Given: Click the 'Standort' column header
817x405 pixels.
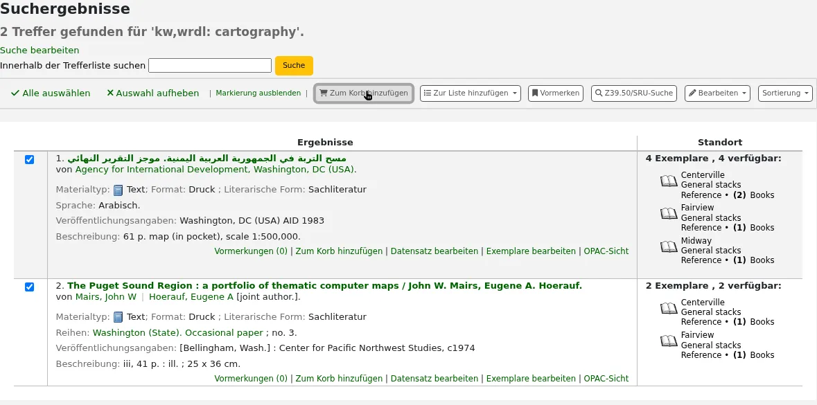Looking at the screenshot, I should [x=720, y=143].
